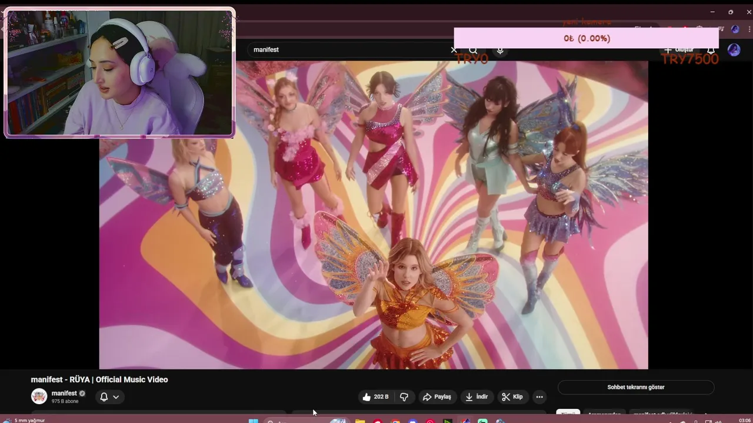753x423 pixels.
Task: Open the Windows Start menu
Action: tap(254, 421)
